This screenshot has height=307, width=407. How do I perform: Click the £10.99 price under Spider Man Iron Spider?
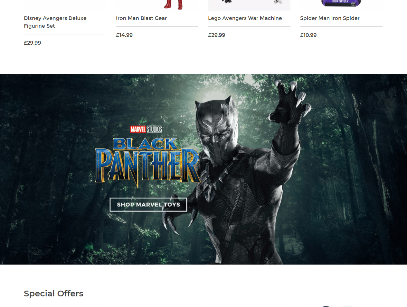pos(308,35)
